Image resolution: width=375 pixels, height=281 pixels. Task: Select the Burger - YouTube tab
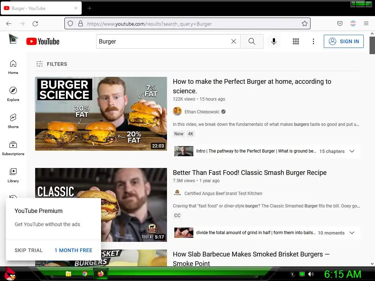(x=41, y=8)
